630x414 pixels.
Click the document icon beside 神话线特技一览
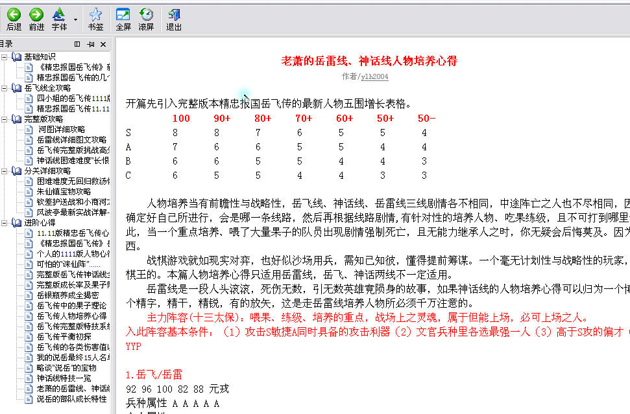point(29,378)
